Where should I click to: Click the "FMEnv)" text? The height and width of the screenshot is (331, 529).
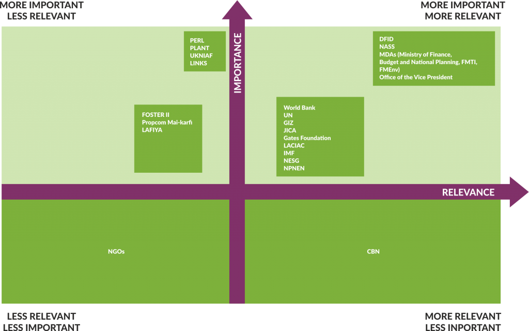coord(390,70)
